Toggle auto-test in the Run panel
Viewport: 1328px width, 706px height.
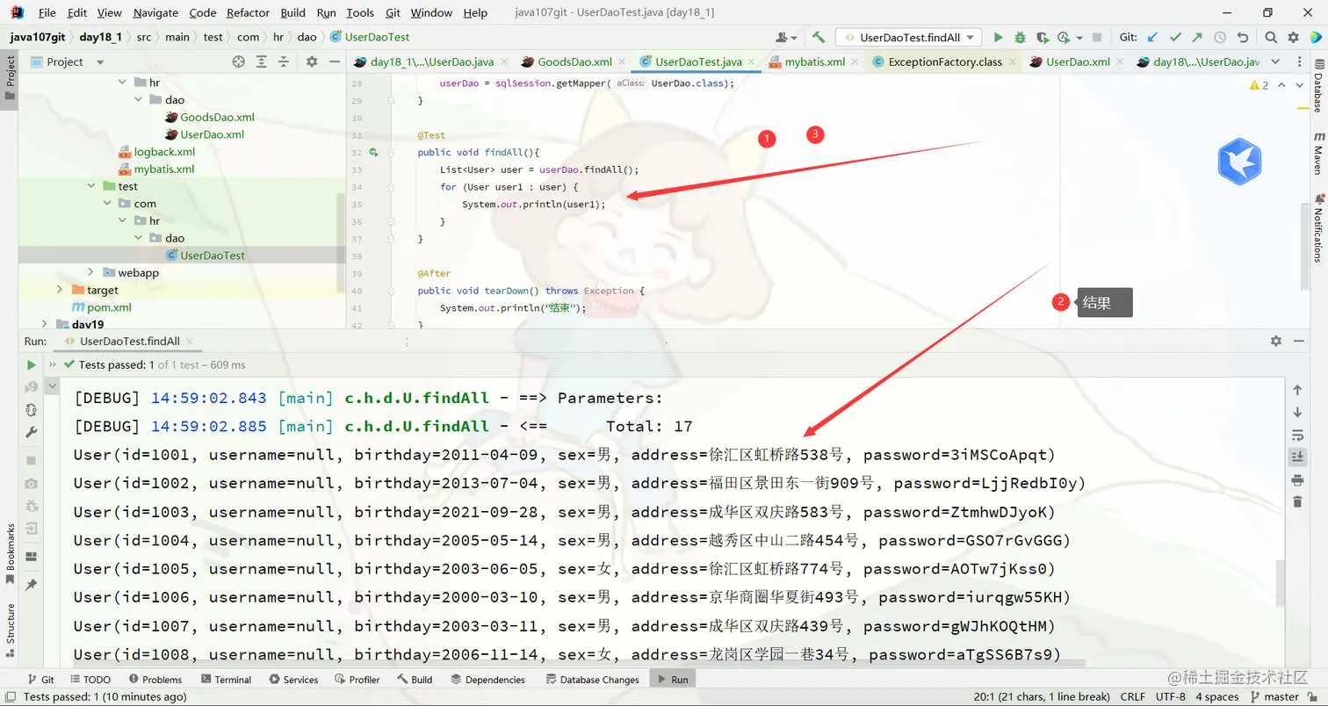pyautogui.click(x=32, y=410)
